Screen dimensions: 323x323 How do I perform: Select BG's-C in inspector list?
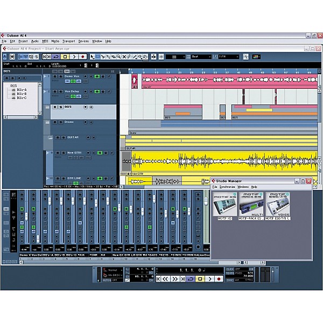click(19, 98)
